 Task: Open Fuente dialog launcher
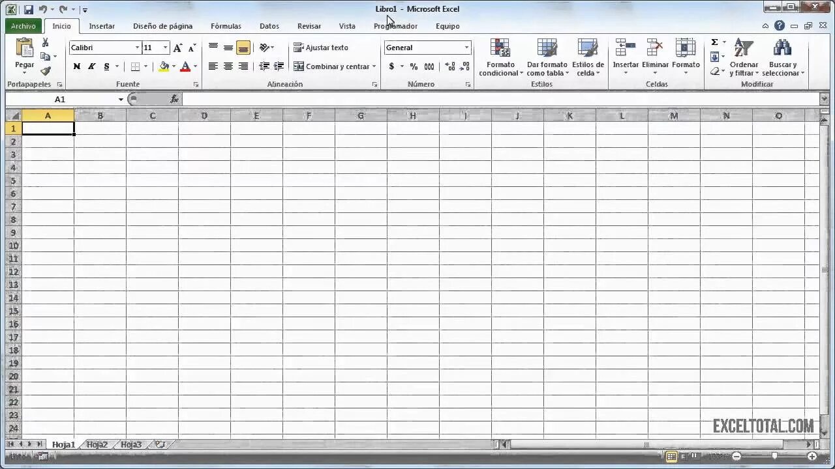[x=196, y=85]
